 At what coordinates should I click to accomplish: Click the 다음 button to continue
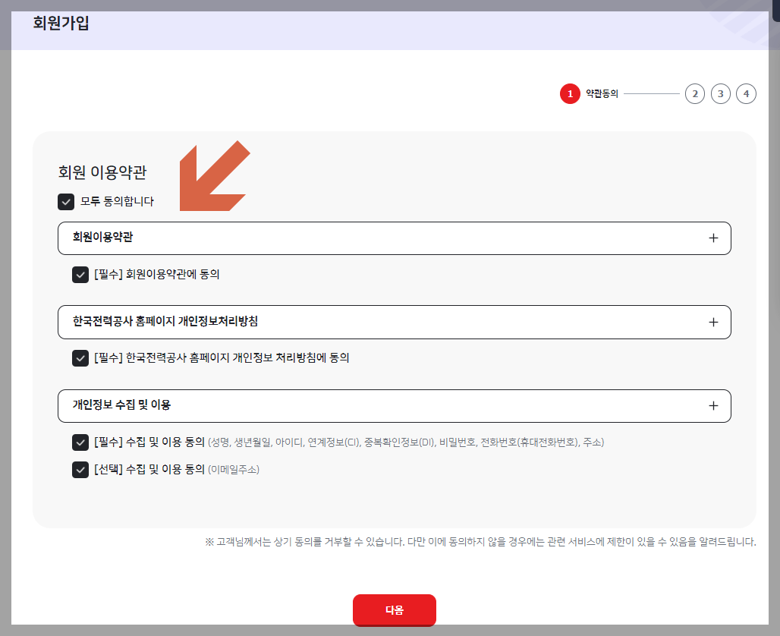(394, 610)
